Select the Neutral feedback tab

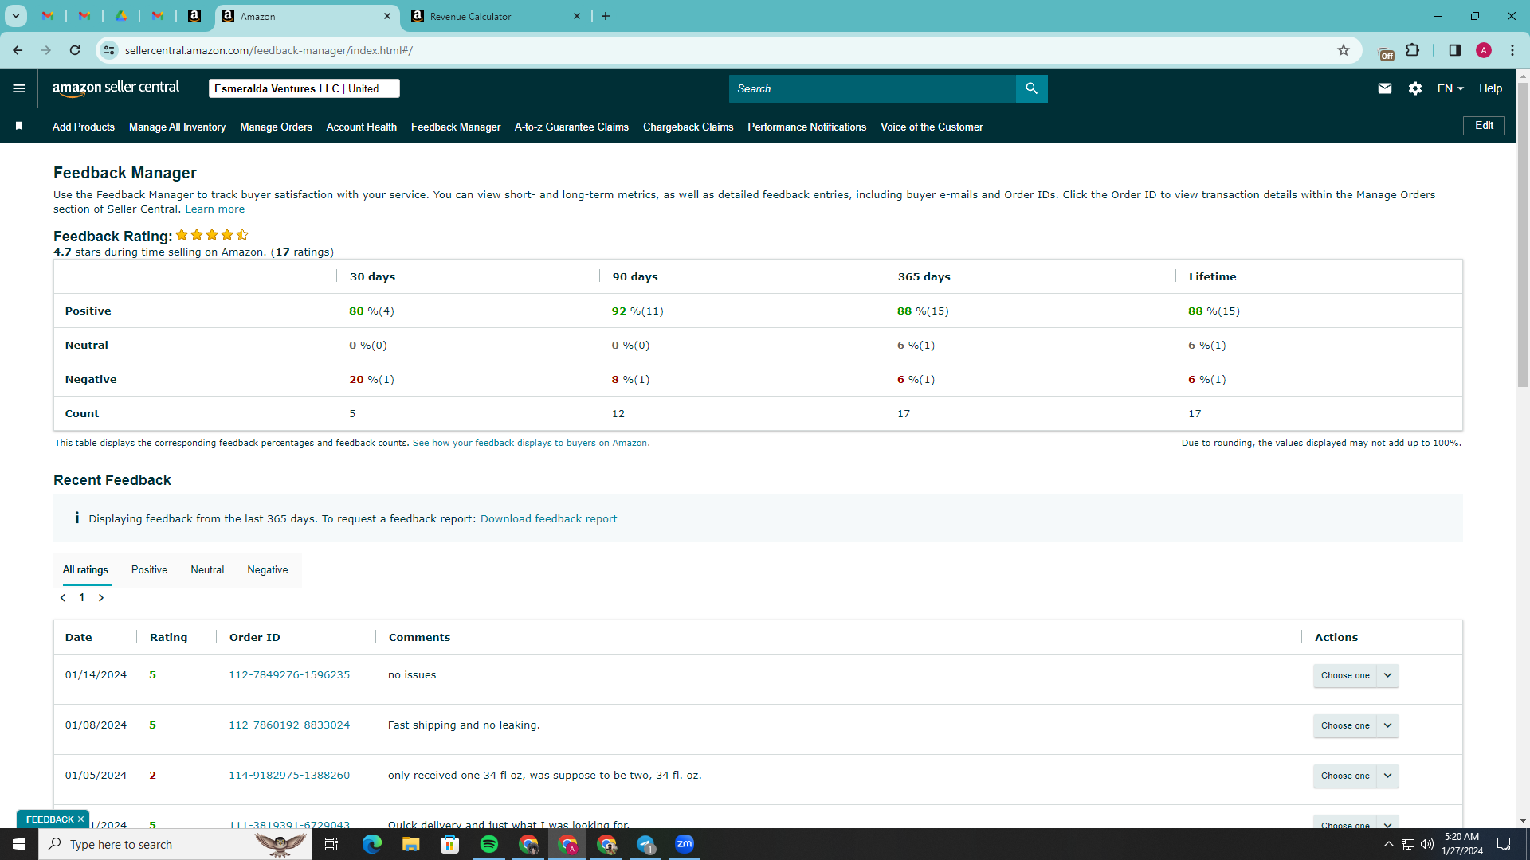tap(207, 570)
